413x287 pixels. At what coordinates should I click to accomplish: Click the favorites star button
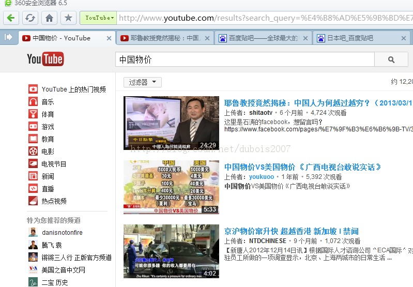68,18
